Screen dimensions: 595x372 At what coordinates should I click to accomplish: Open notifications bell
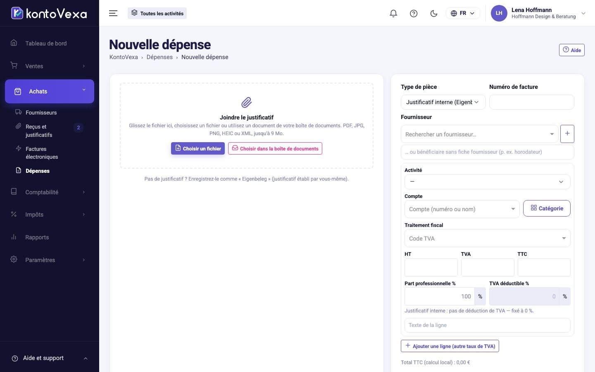[x=393, y=13]
